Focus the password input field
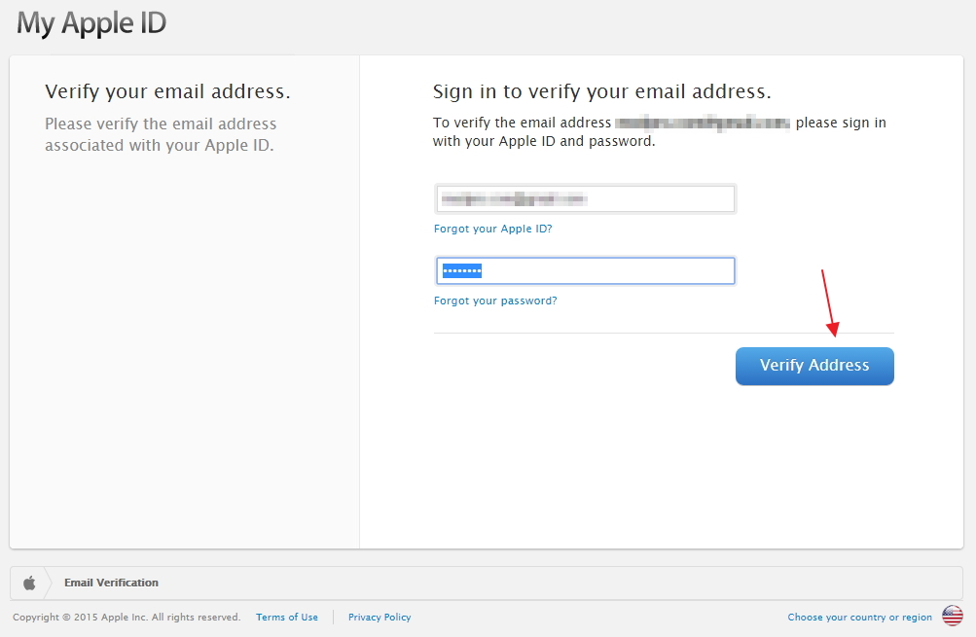This screenshot has height=637, width=976. (585, 271)
